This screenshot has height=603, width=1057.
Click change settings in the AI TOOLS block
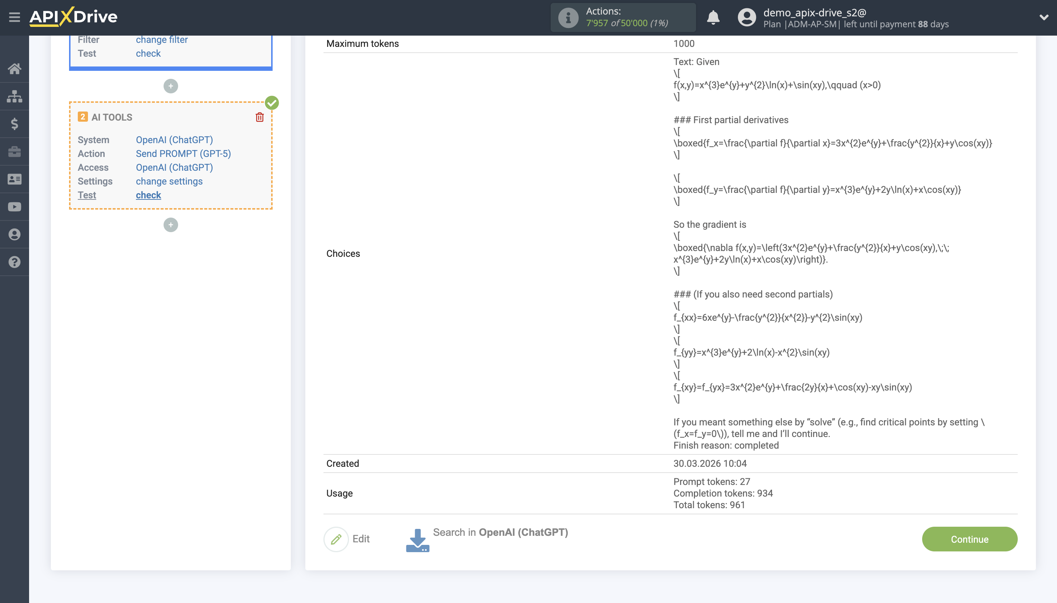pos(169,181)
